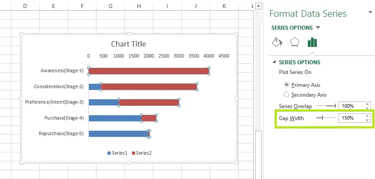
Task: Click Series2 red legend marker
Action: (x=133, y=153)
